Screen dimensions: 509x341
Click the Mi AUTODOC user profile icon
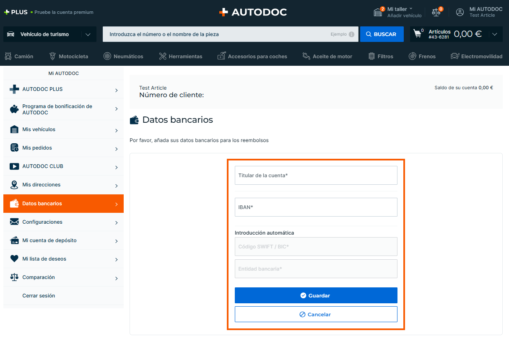(460, 12)
